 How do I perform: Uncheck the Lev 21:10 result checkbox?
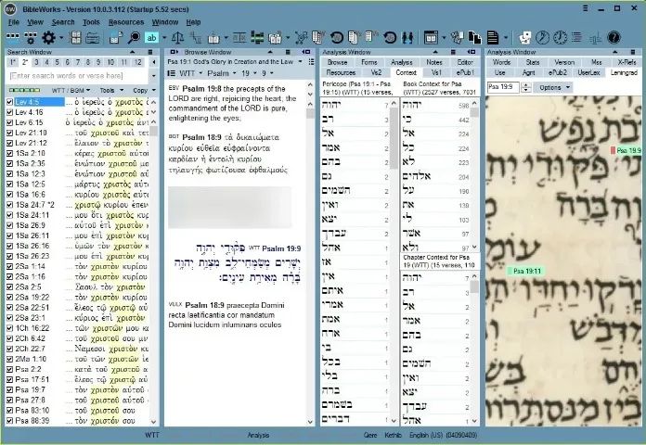(9, 133)
